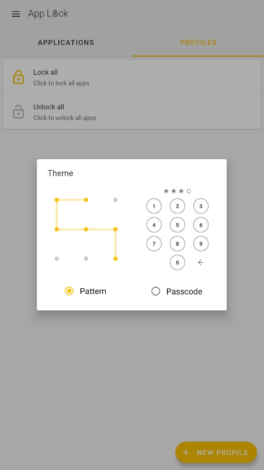Viewport: 264px width, 470px height.
Task: Tap the number 1 keypad circle
Action: (154, 206)
